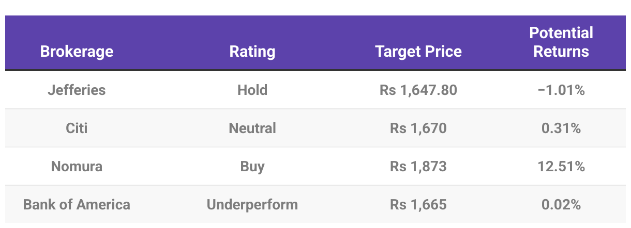Click the Underperform rating cell
This screenshot has height=228, width=631.
pyautogui.click(x=252, y=204)
